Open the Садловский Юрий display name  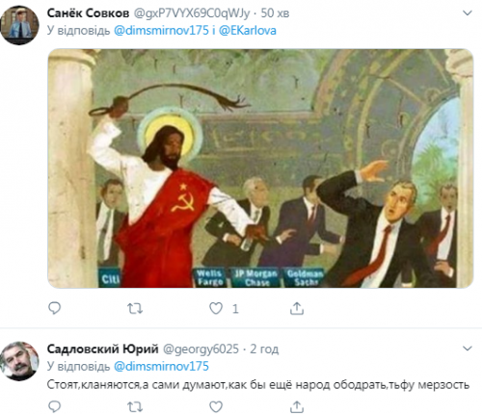pos(102,349)
